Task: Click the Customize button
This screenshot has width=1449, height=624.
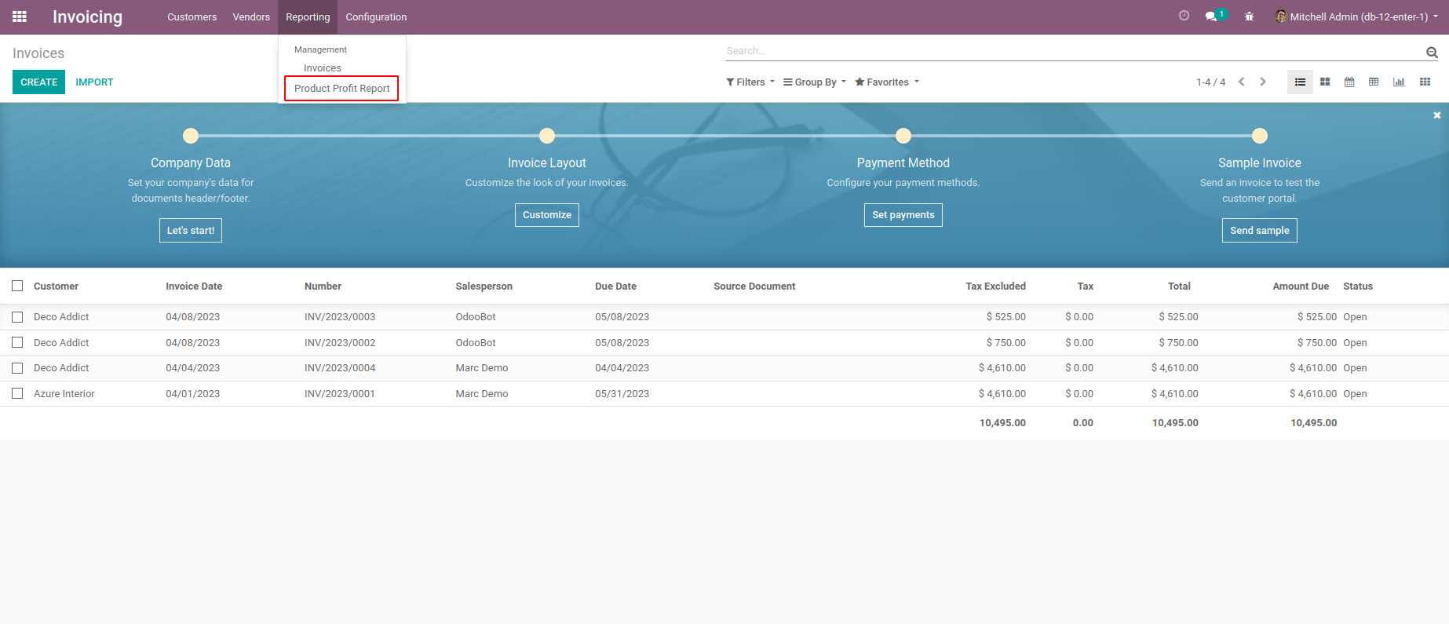Action: click(x=547, y=215)
